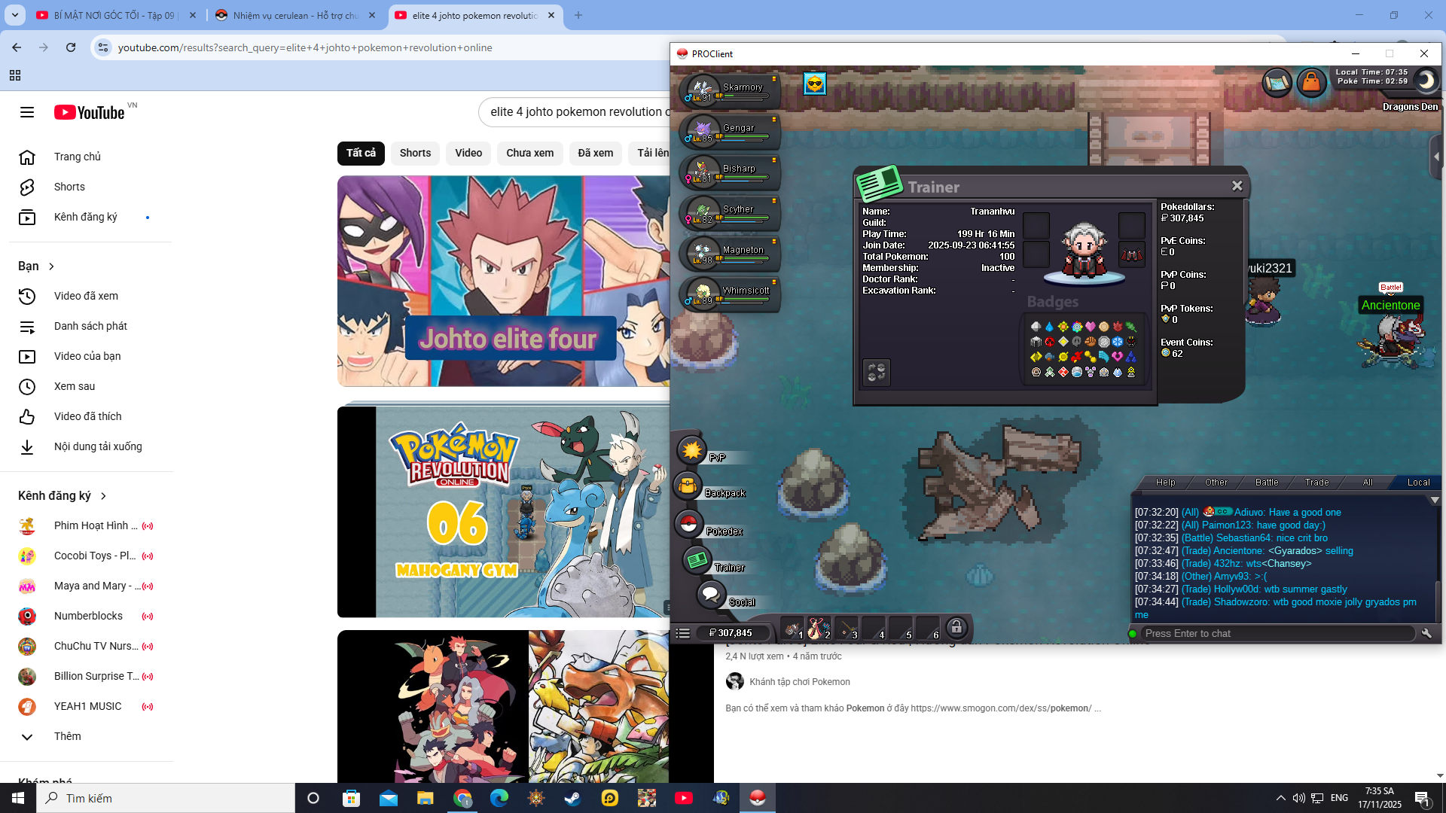This screenshot has height=813, width=1446.
Task: Expand the Bạn section chevron
Action: click(x=51, y=266)
